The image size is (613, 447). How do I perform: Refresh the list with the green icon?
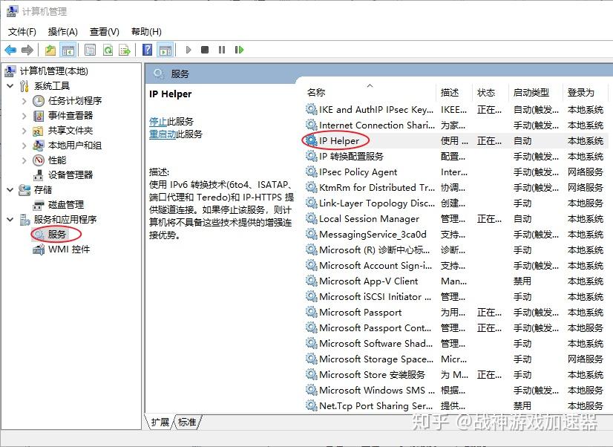tap(108, 50)
